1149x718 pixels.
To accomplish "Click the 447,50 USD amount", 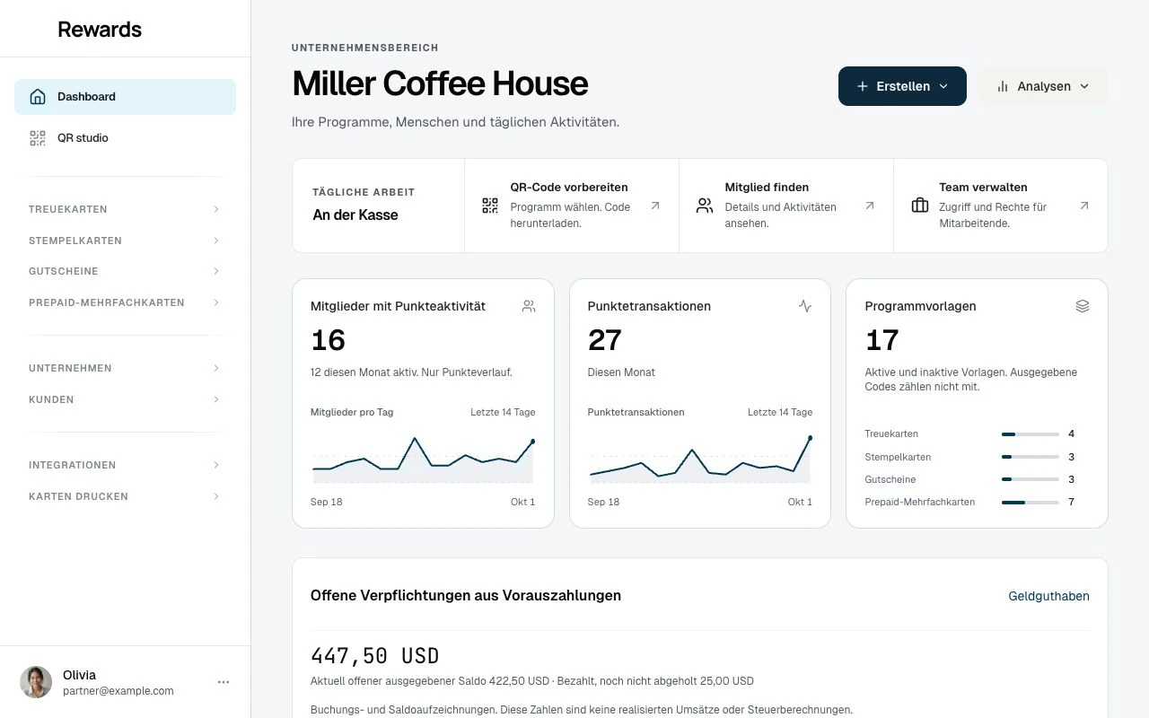I will tap(374, 656).
